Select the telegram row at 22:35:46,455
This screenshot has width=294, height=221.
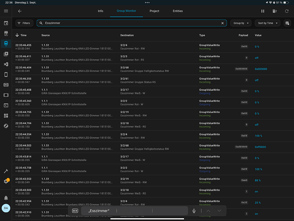click(x=153, y=47)
